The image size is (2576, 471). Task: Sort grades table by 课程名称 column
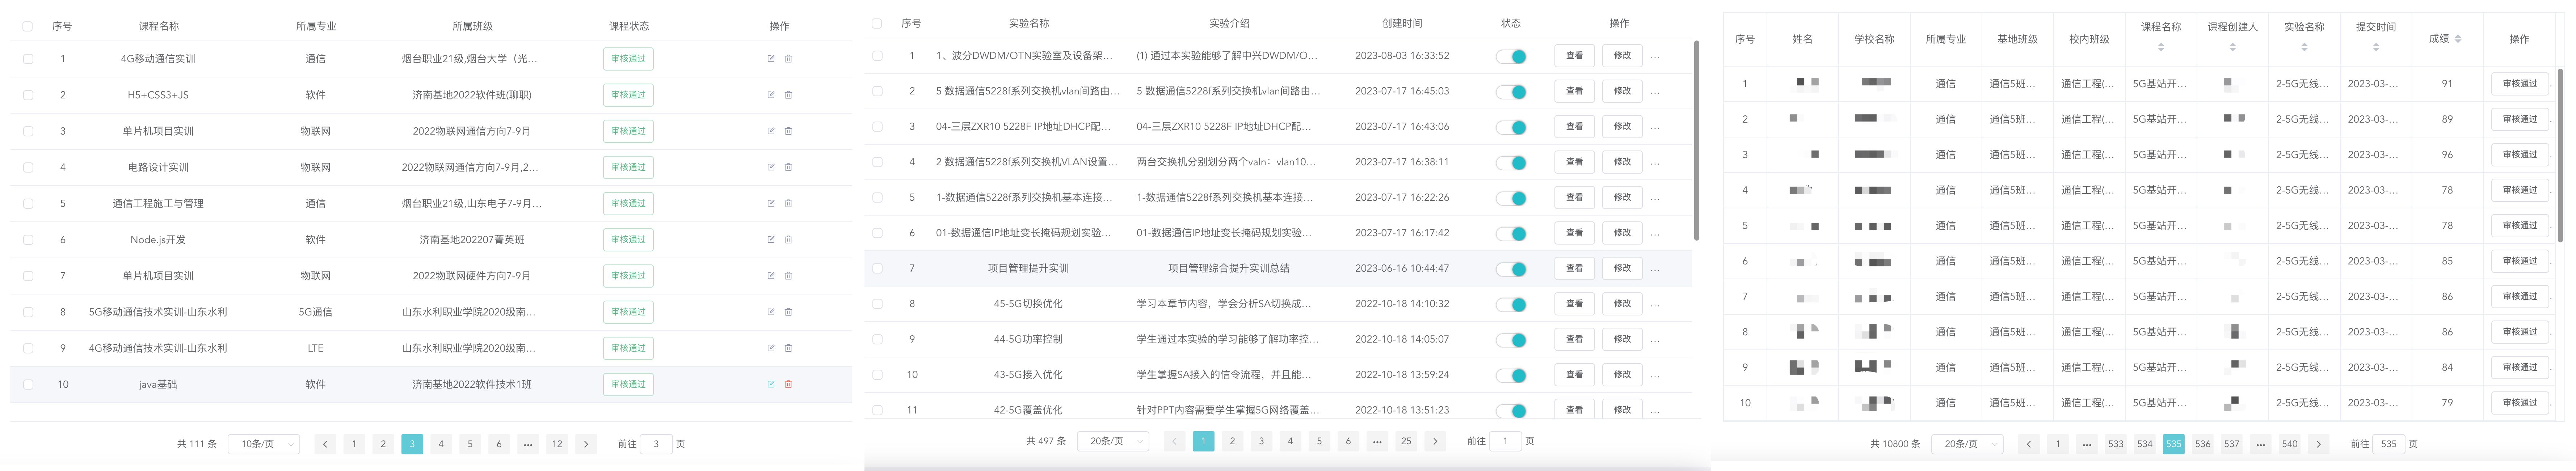(x=2161, y=47)
